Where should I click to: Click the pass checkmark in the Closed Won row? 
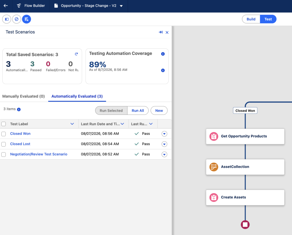[x=137, y=134]
